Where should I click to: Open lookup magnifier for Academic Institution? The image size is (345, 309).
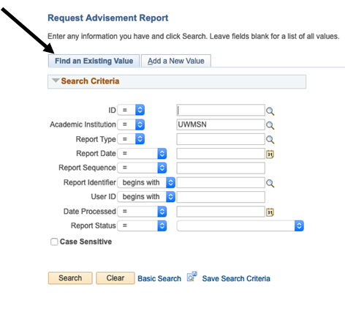click(x=270, y=125)
